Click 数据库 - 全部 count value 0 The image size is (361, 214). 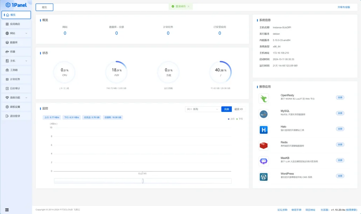(x=116, y=33)
